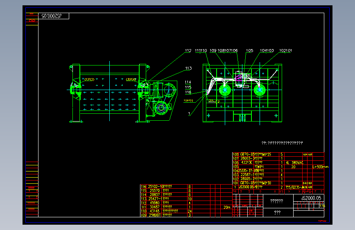Click part code 43148 in parts list

coord(155,211)
